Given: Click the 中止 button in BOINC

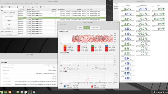Looking at the screenshot, I should [x=9, y=24].
